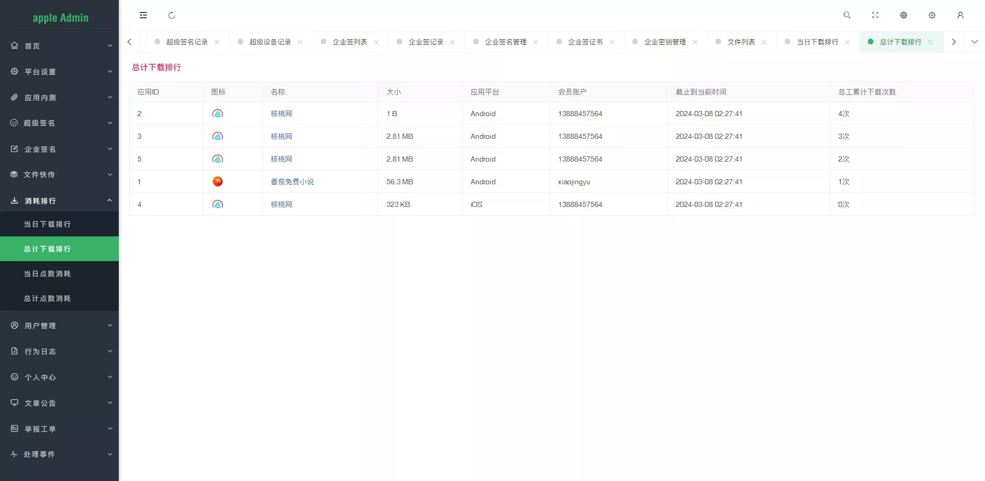Toggle fullscreen mode icon
The width and height of the screenshot is (985, 481).
(x=875, y=15)
